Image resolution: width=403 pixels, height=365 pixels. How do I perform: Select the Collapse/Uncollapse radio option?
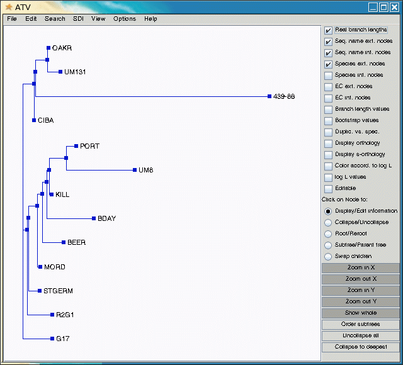click(x=328, y=222)
